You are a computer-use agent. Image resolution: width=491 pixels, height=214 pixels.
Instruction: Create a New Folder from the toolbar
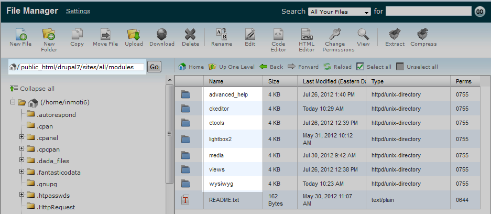[49, 35]
